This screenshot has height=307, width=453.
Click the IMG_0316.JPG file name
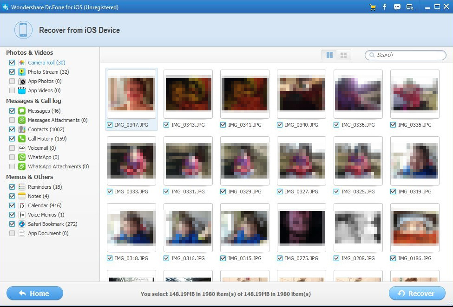pyautogui.click(x=188, y=258)
